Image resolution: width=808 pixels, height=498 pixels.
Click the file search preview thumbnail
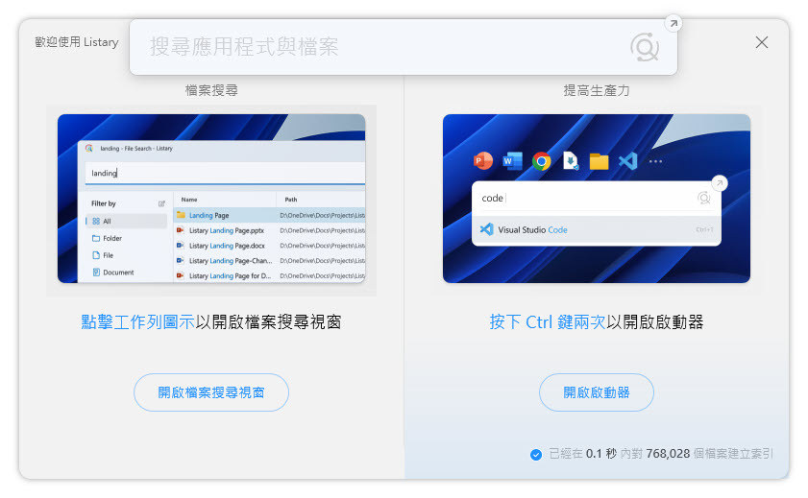pos(211,199)
